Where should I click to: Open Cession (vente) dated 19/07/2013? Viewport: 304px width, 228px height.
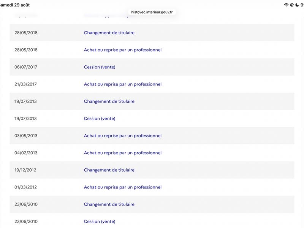pyautogui.click(x=100, y=119)
